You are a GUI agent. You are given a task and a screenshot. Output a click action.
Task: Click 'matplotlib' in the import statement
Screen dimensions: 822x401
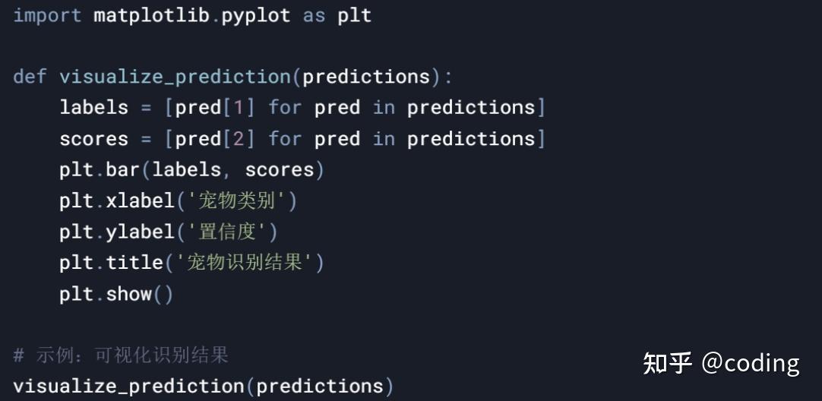pyautogui.click(x=152, y=15)
